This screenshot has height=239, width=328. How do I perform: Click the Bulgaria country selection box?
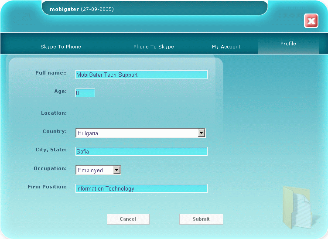137,133
